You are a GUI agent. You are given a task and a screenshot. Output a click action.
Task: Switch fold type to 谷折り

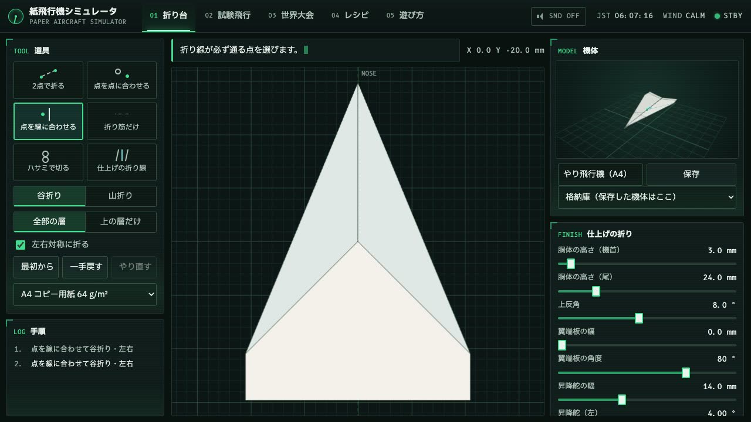click(49, 196)
